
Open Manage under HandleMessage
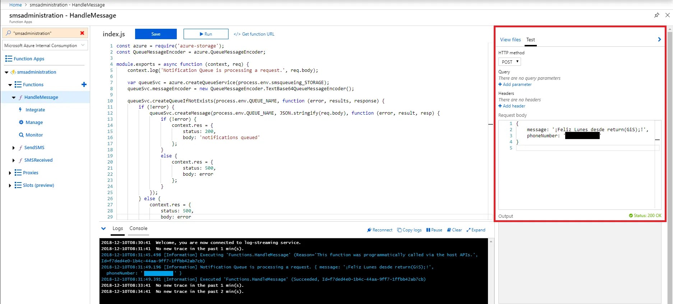pyautogui.click(x=34, y=122)
